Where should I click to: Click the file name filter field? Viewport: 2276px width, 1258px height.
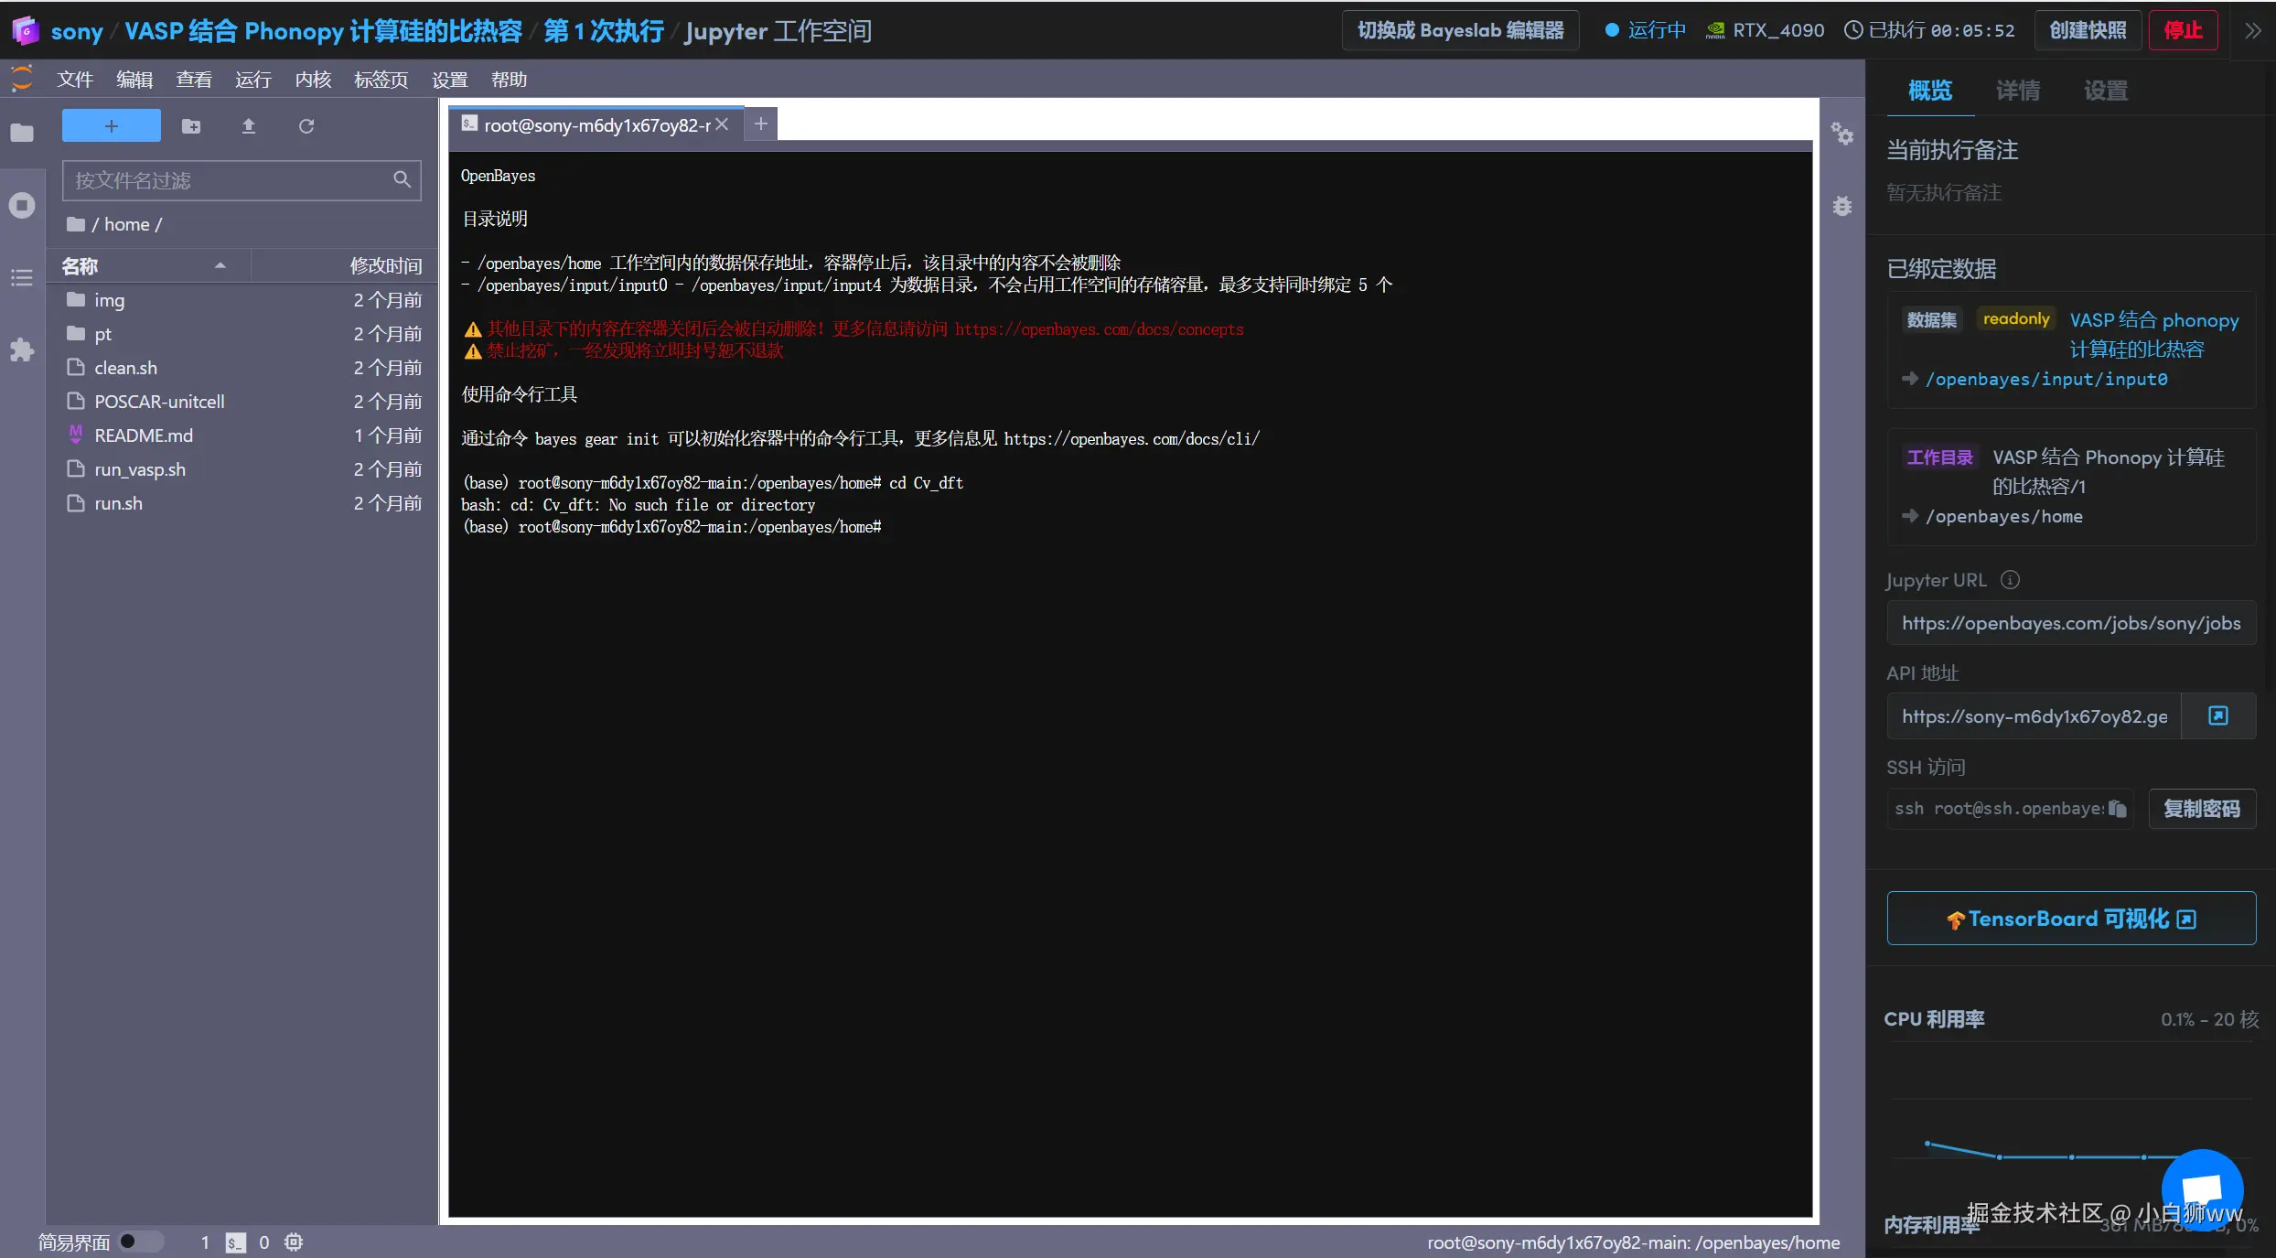(229, 180)
